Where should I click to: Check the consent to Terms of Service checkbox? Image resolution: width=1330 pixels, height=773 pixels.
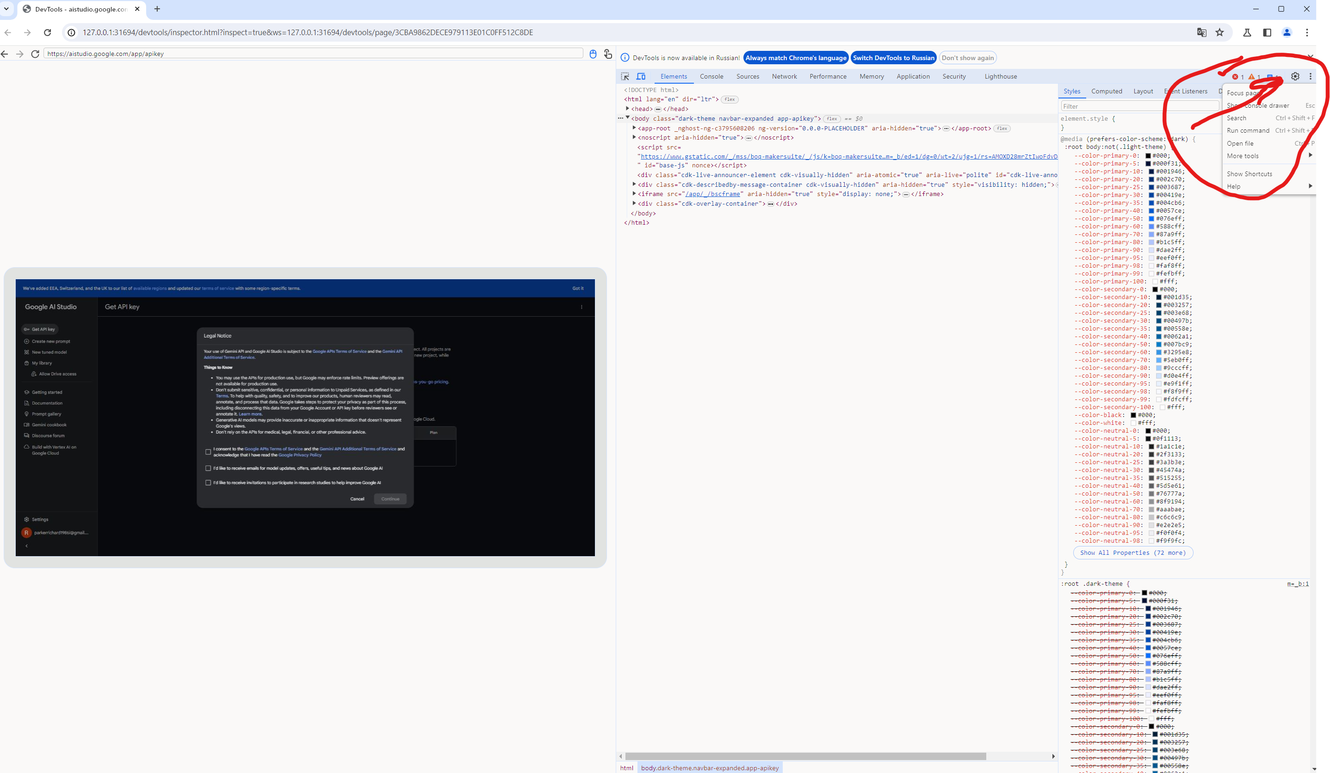[208, 452]
